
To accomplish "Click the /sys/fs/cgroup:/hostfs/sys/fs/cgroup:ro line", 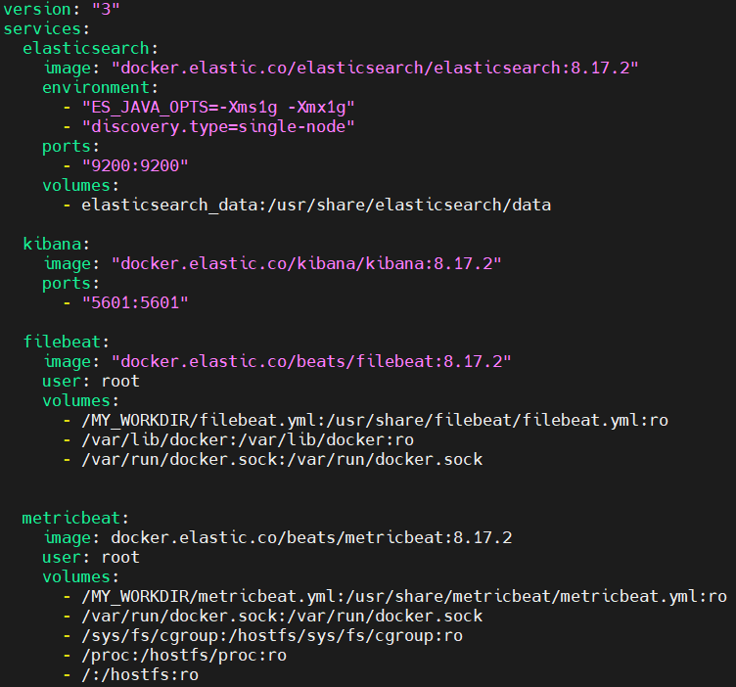I will click(272, 636).
